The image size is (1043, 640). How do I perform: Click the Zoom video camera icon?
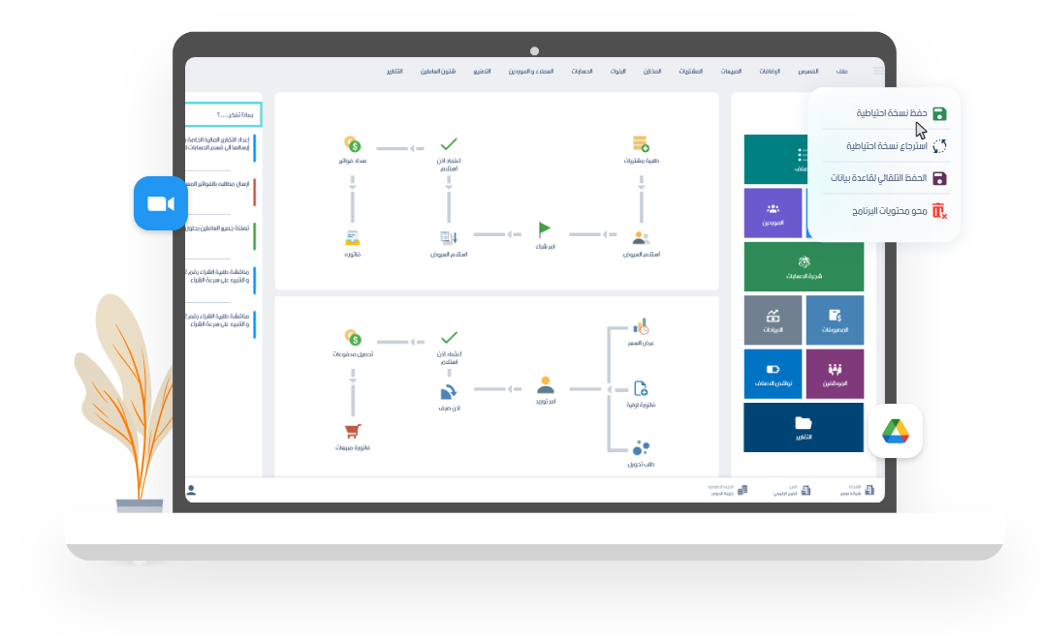point(161,203)
